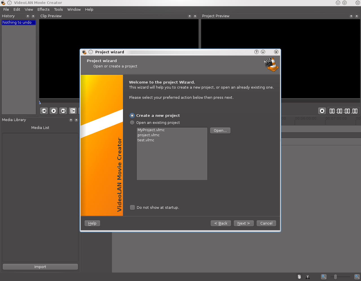Image resolution: width=361 pixels, height=281 pixels.
Task: Select test.vlmc in the project list
Action: (x=172, y=140)
